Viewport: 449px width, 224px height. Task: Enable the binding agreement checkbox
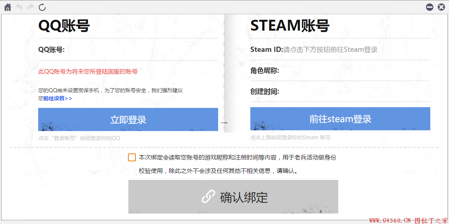(x=132, y=157)
